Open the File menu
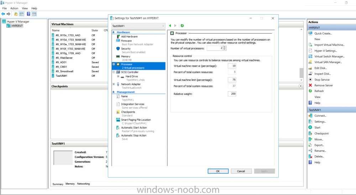 [5, 8]
